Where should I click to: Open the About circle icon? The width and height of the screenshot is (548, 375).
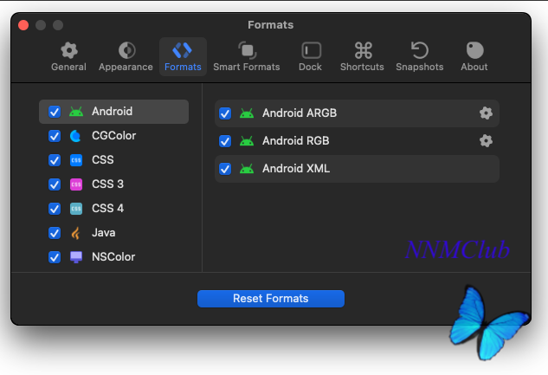tap(475, 50)
